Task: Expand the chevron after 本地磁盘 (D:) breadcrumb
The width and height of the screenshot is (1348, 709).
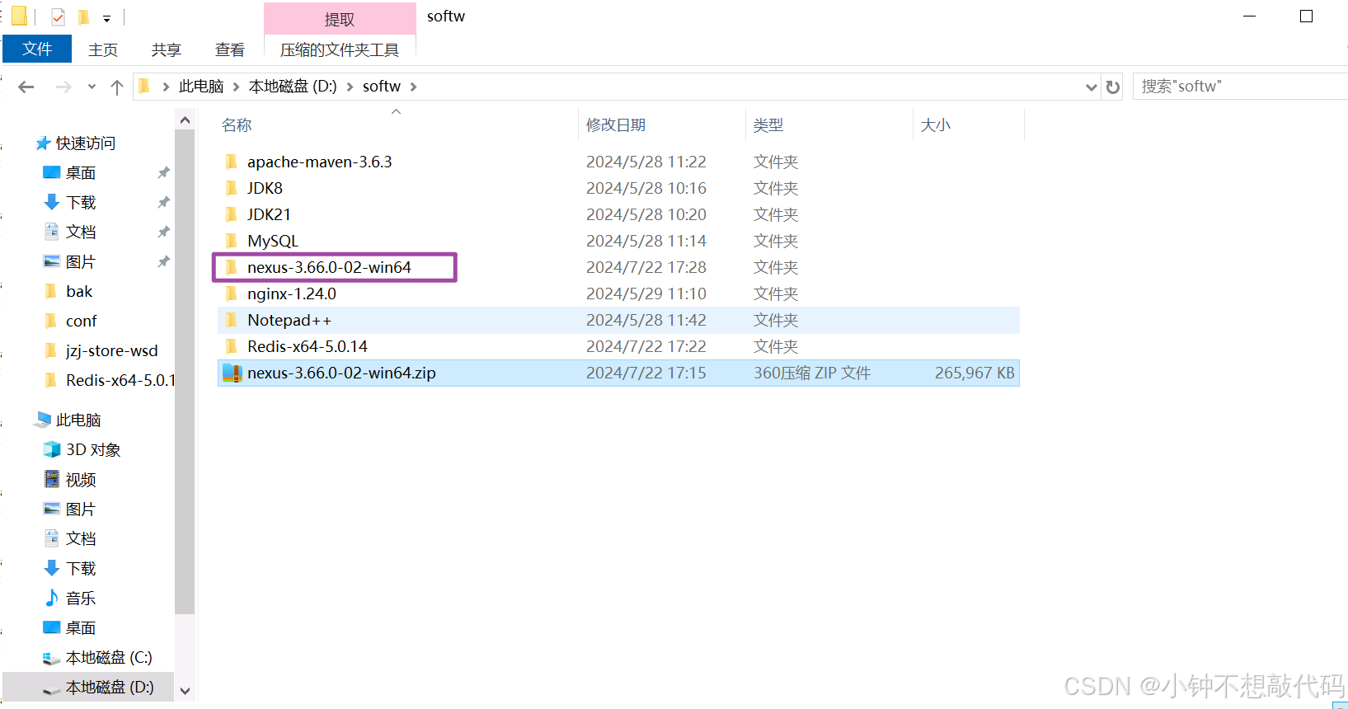Action: click(350, 87)
